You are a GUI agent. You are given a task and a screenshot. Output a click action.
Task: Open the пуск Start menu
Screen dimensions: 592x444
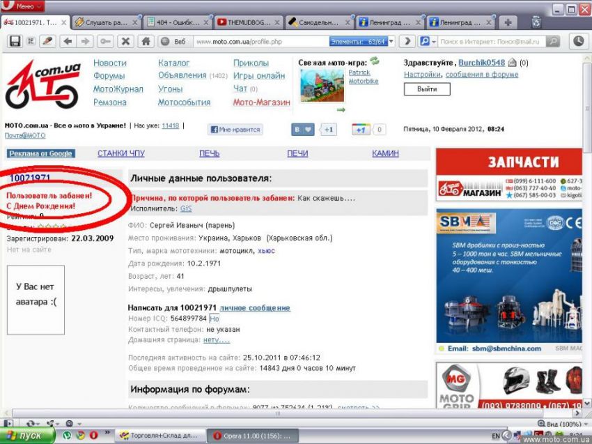click(x=27, y=436)
